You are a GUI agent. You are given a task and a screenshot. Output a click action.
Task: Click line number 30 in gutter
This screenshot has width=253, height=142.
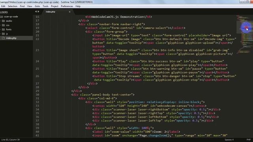37,95
